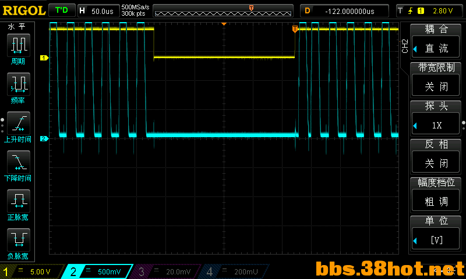The width and height of the screenshot is (466, 279).
Task: Click the 300k pts memory depth text
Action: tap(133, 13)
